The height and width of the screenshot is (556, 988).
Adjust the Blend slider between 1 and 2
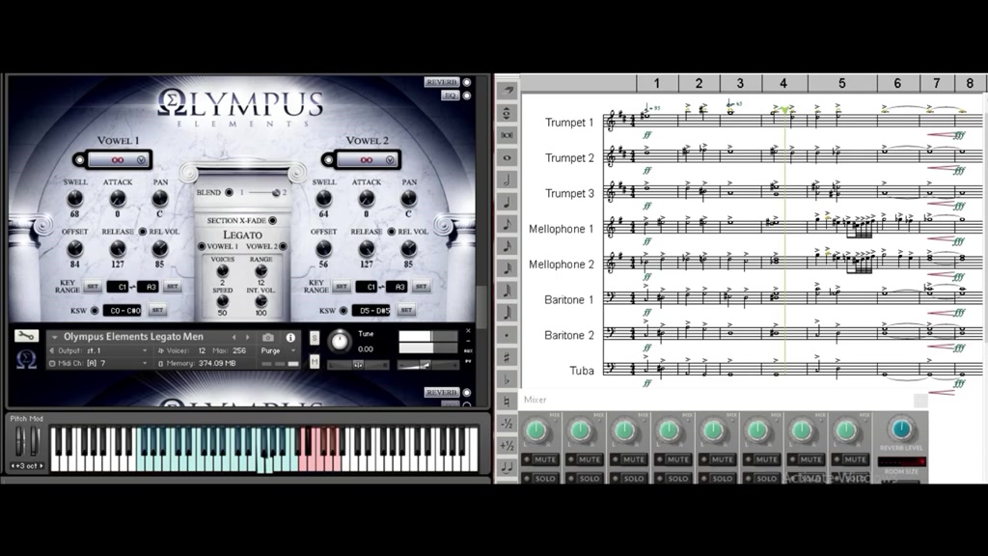pos(261,193)
